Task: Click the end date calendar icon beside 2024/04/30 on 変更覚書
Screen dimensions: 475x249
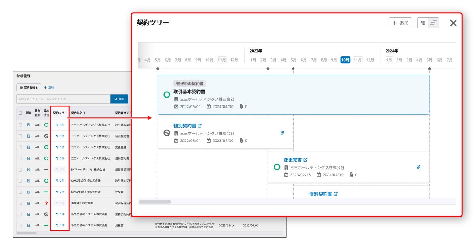Action: tap(319, 175)
